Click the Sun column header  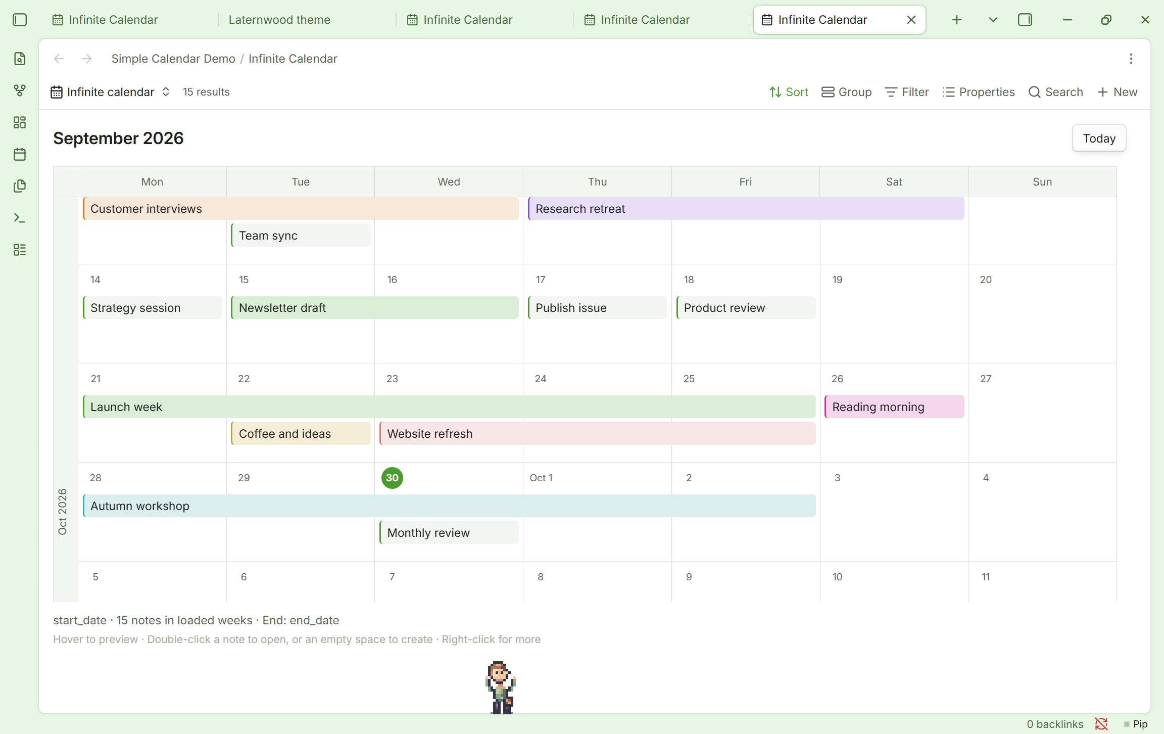pos(1042,182)
